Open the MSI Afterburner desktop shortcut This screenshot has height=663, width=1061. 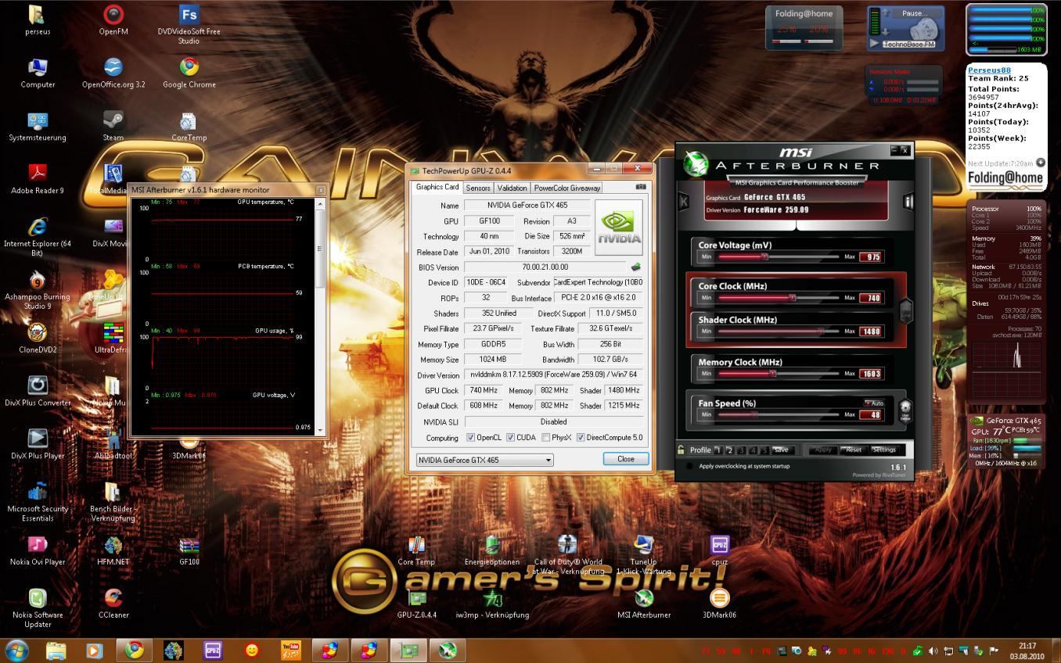(644, 603)
